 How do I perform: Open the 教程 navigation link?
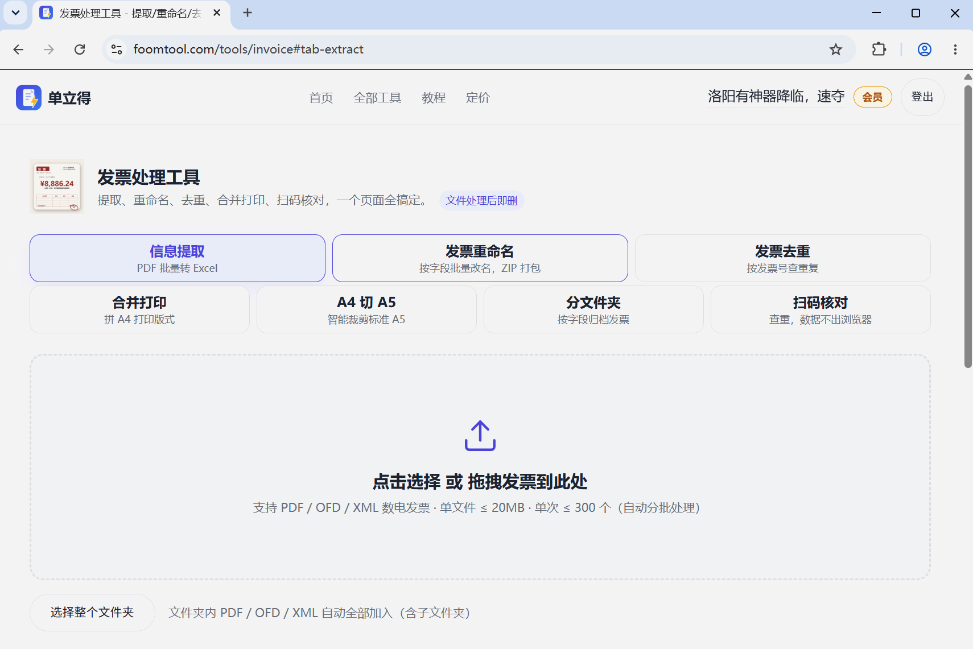click(x=434, y=98)
